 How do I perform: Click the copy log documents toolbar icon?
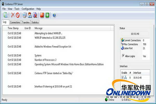(5, 15)
